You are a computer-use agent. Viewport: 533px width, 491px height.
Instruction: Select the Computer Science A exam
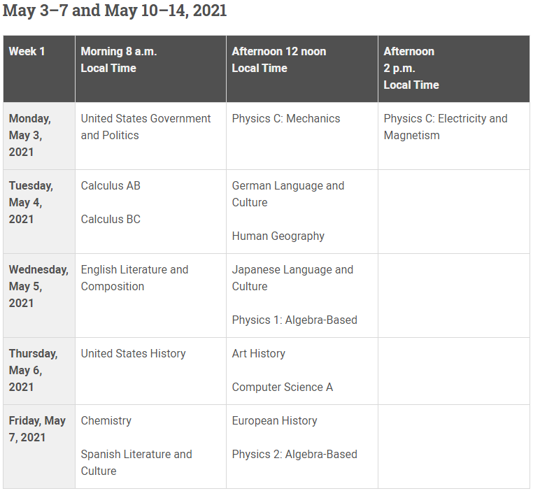283,387
